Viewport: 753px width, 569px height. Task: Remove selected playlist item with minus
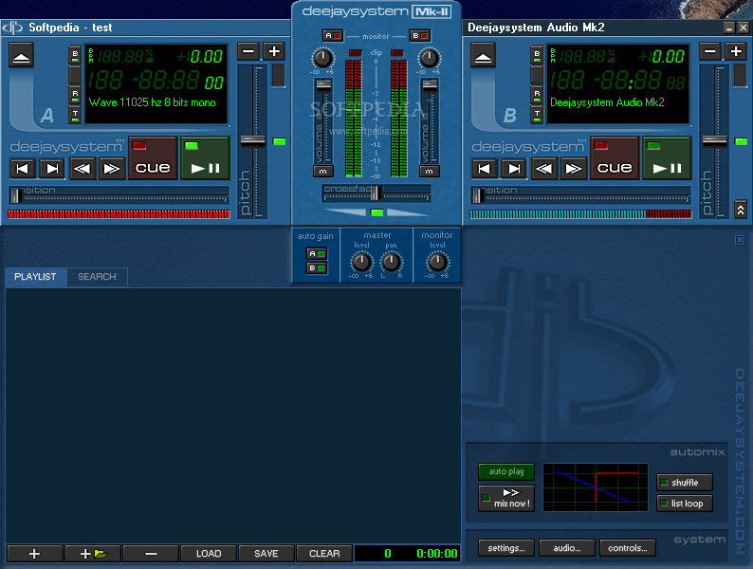151,554
